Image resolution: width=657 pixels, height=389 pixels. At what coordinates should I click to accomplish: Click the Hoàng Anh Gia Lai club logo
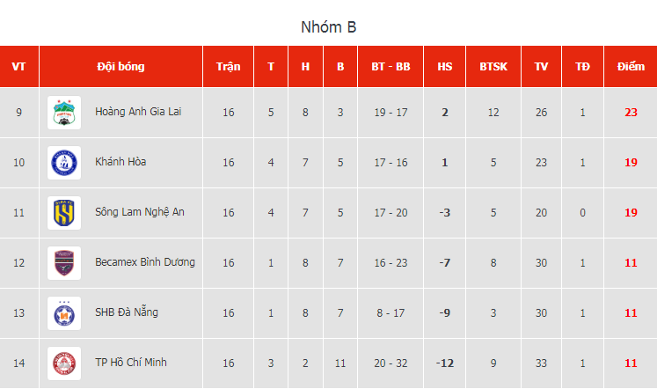click(64, 113)
